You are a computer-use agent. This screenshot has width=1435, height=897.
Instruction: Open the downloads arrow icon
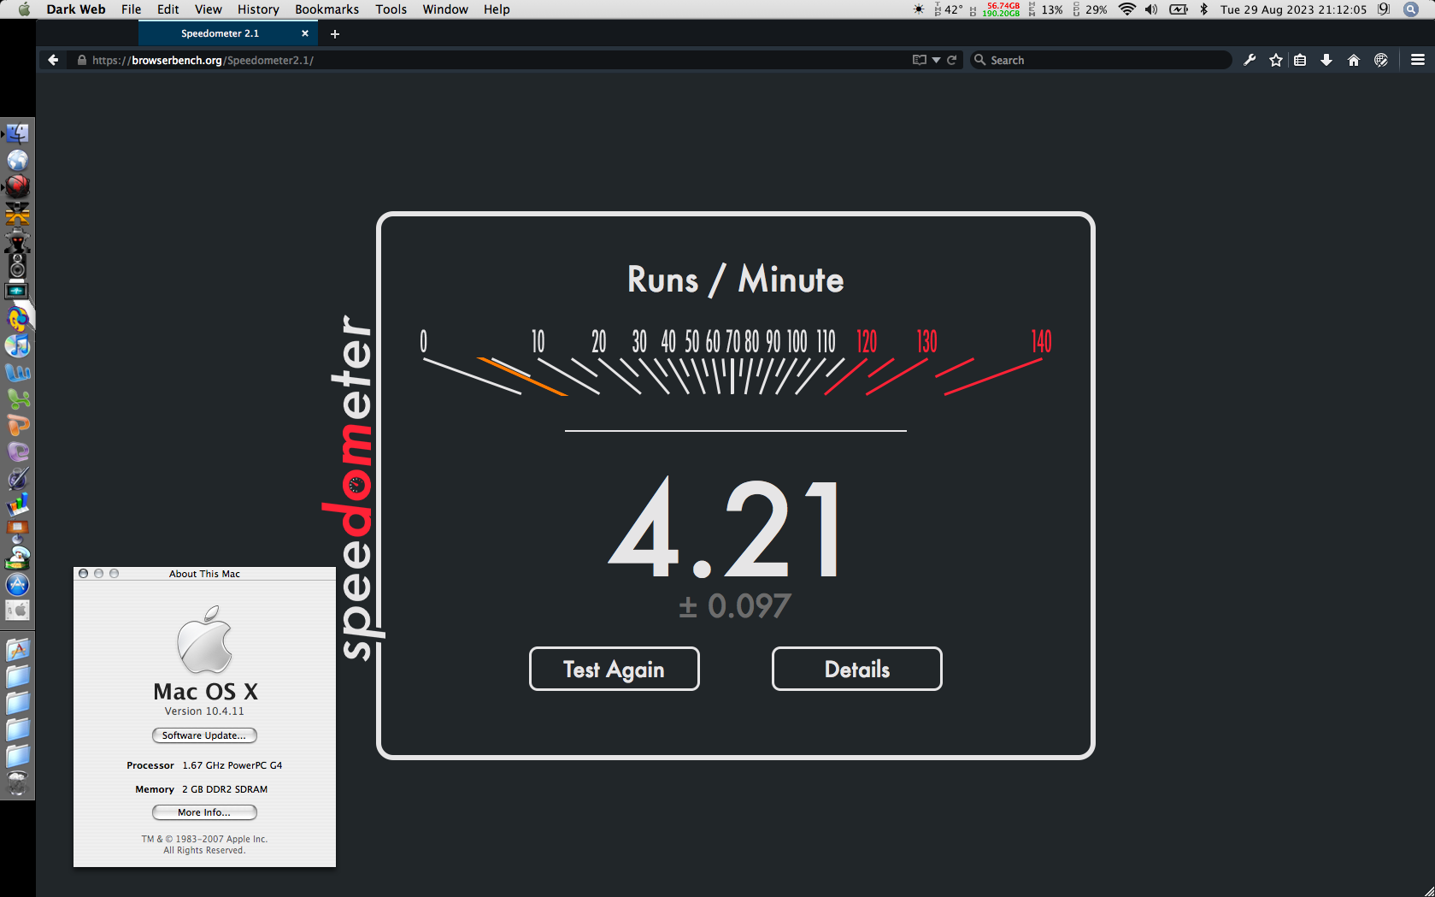click(x=1326, y=60)
